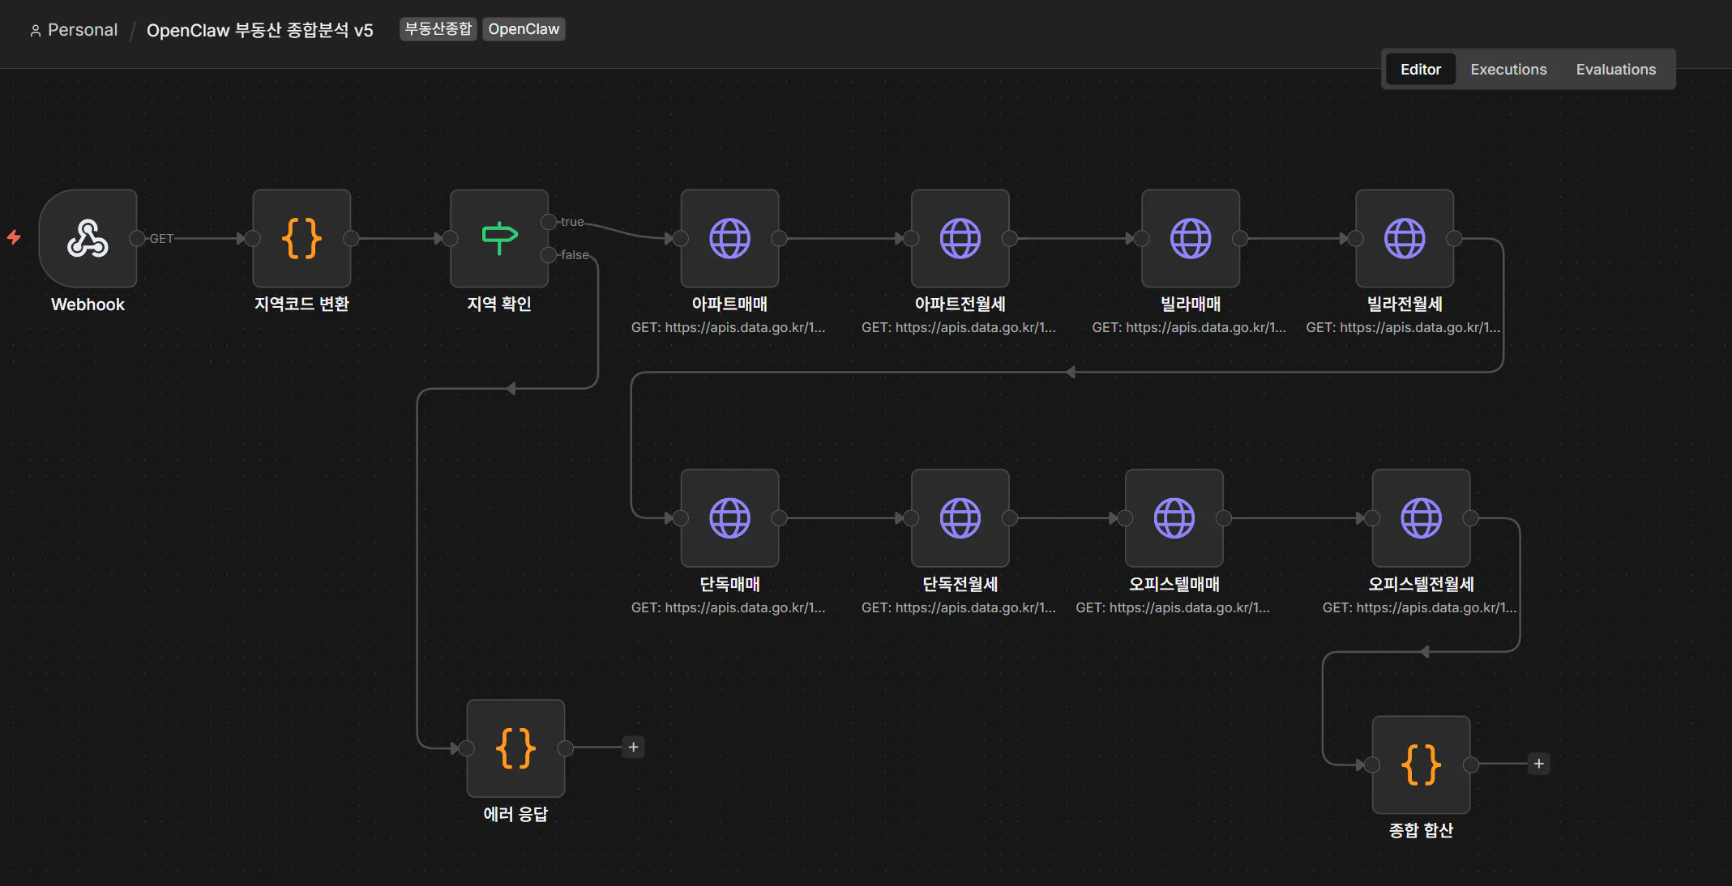1732x886 pixels.
Task: Click the 단독전월세 globe node
Action: [960, 518]
